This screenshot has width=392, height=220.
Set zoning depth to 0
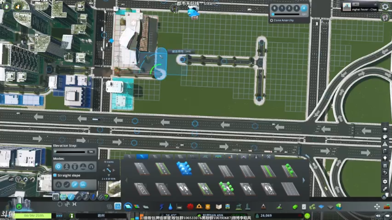(274, 8)
